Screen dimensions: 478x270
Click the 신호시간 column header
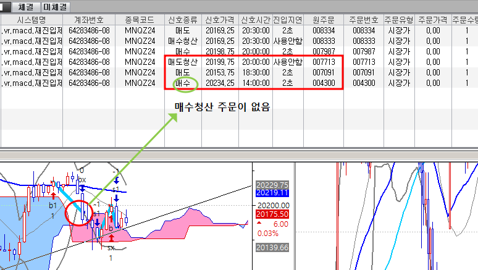255,19
